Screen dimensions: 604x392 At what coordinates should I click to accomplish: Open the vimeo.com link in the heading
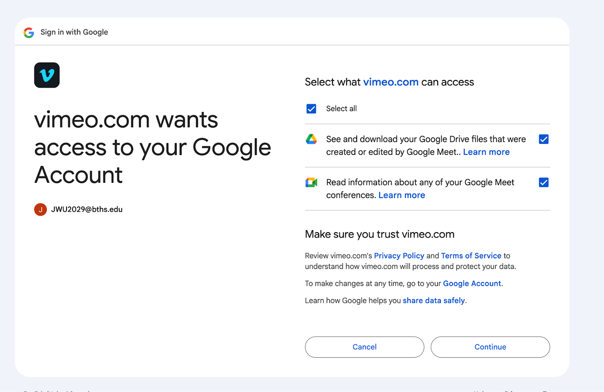pos(391,82)
